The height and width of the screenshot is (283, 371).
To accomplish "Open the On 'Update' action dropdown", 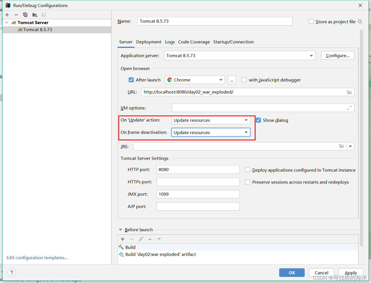I will (211, 120).
